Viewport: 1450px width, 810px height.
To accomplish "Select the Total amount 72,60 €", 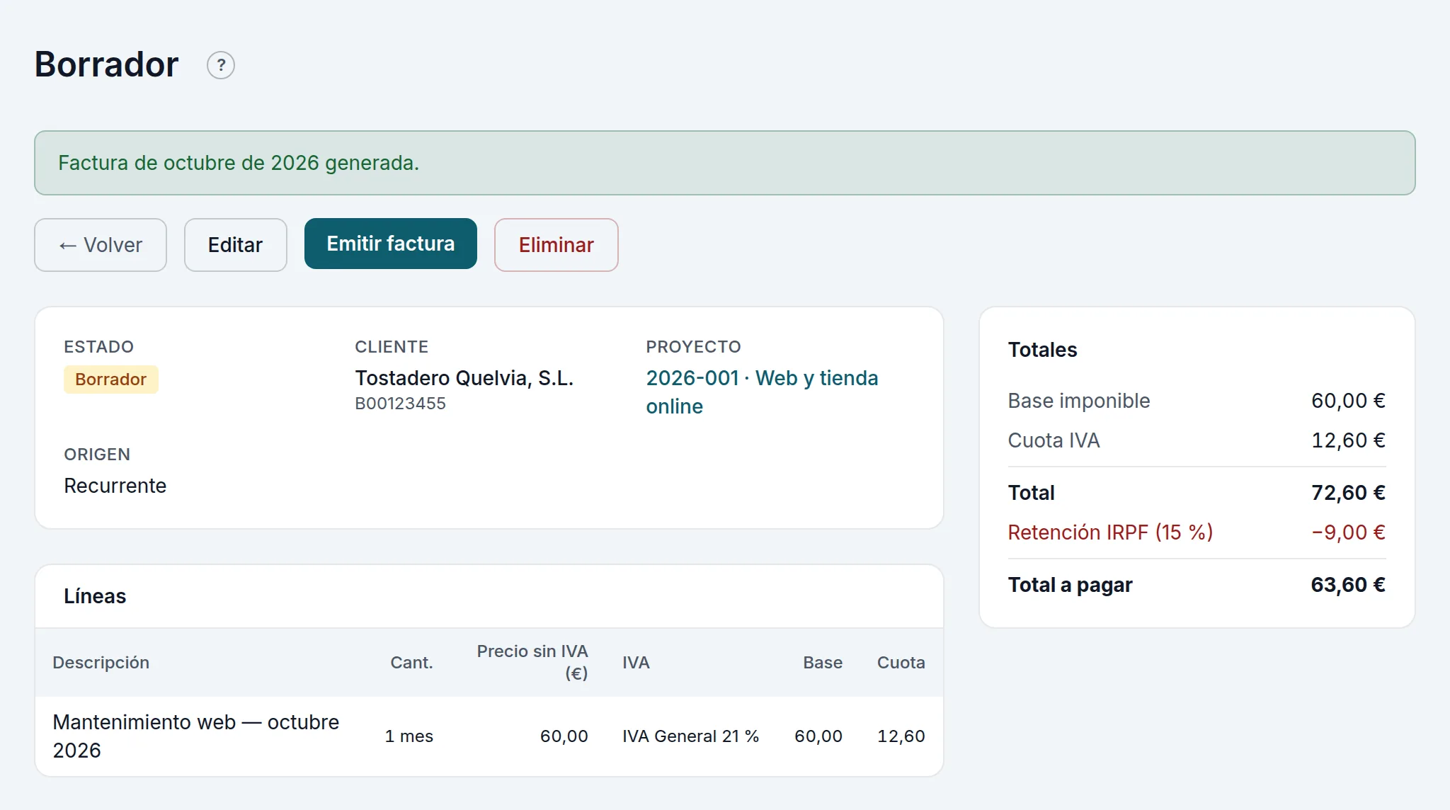I will [x=1348, y=493].
